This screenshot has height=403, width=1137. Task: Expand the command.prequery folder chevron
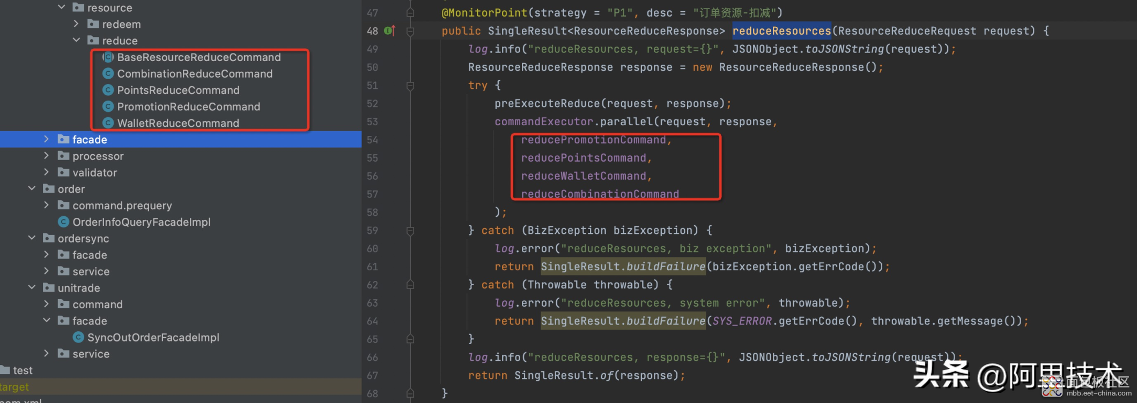coord(47,206)
